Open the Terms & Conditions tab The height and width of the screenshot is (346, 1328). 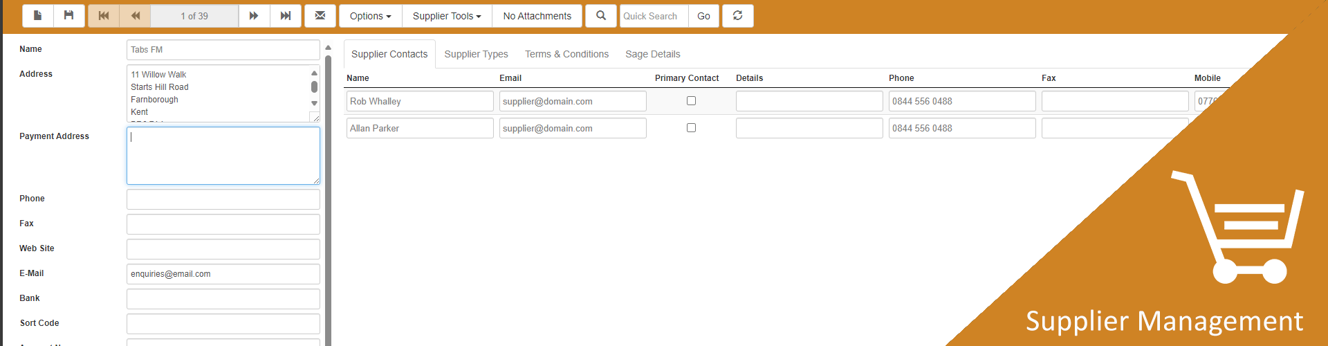(x=566, y=54)
